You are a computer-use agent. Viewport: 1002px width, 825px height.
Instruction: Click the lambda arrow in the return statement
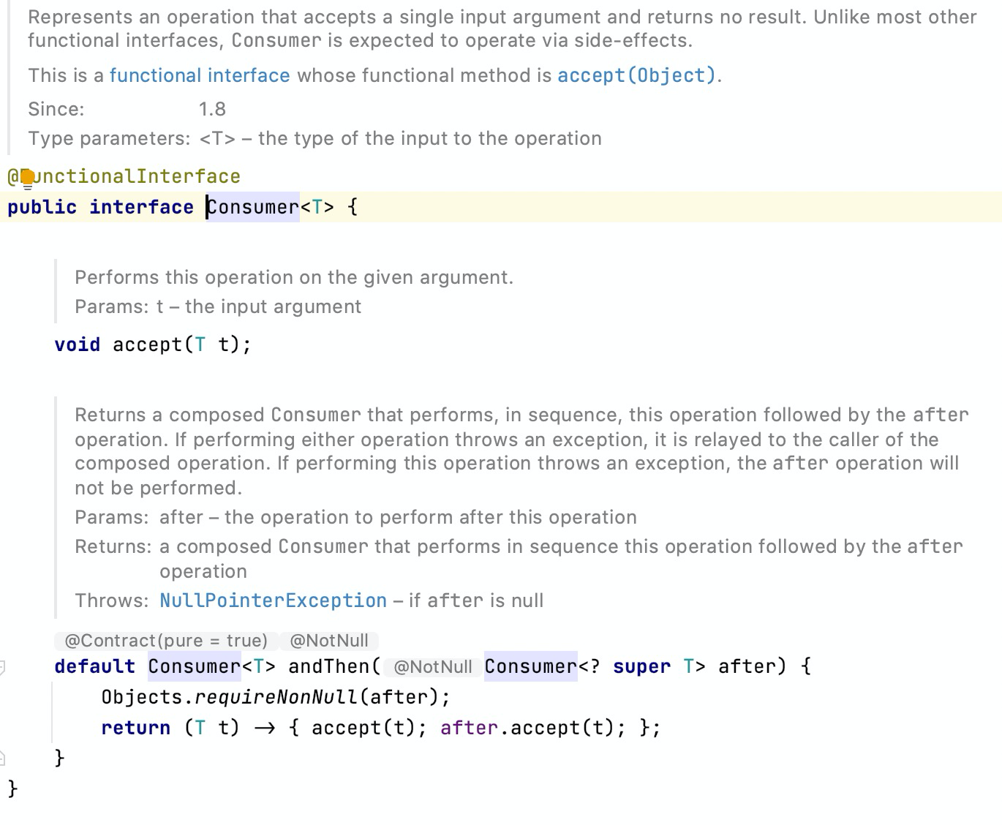coord(264,728)
